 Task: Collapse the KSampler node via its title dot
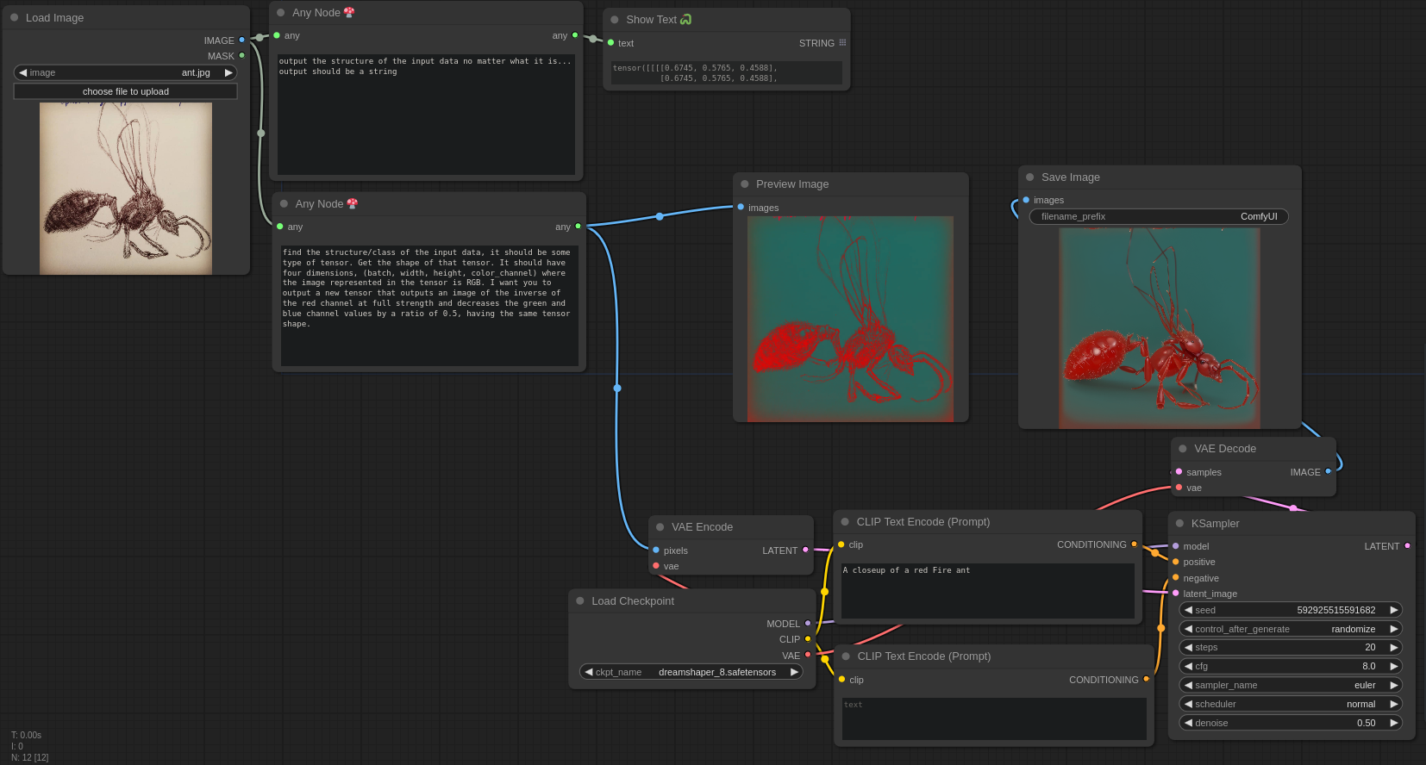coord(1179,523)
